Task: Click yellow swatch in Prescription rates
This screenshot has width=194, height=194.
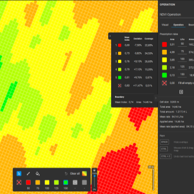Action: click(x=164, y=60)
